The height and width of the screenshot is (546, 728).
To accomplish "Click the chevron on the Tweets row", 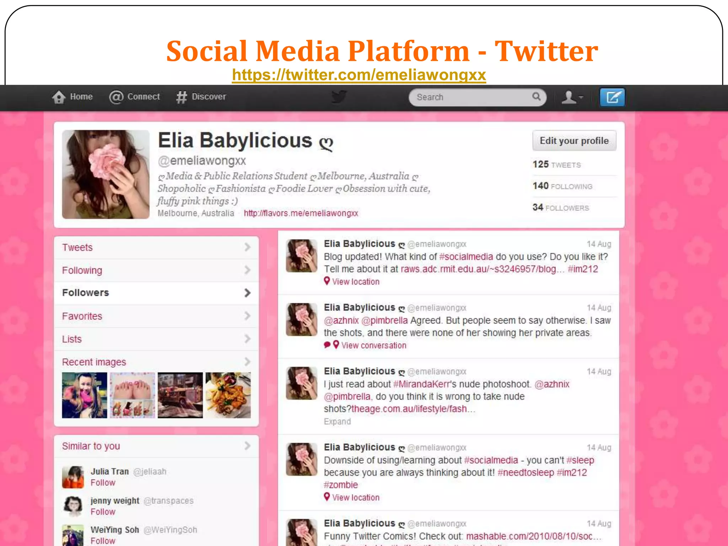I will tap(247, 247).
